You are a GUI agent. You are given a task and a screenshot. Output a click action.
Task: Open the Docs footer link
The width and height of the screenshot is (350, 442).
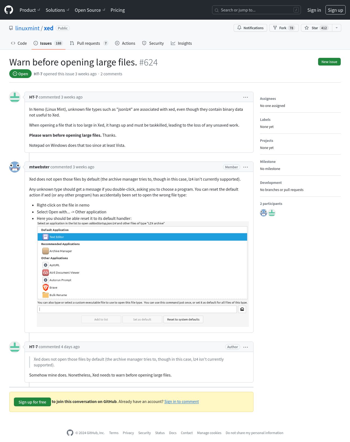coord(173,433)
